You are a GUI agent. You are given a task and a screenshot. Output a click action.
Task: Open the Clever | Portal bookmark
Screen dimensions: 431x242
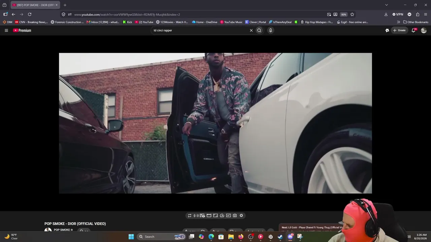256,22
